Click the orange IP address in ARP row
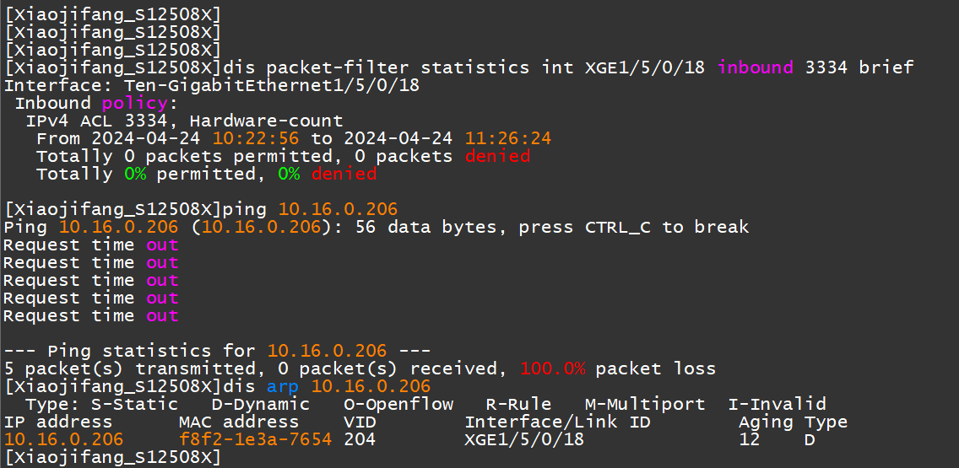The image size is (959, 468). [x=63, y=439]
